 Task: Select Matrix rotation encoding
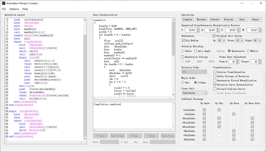pyautogui.click(x=248, y=51)
